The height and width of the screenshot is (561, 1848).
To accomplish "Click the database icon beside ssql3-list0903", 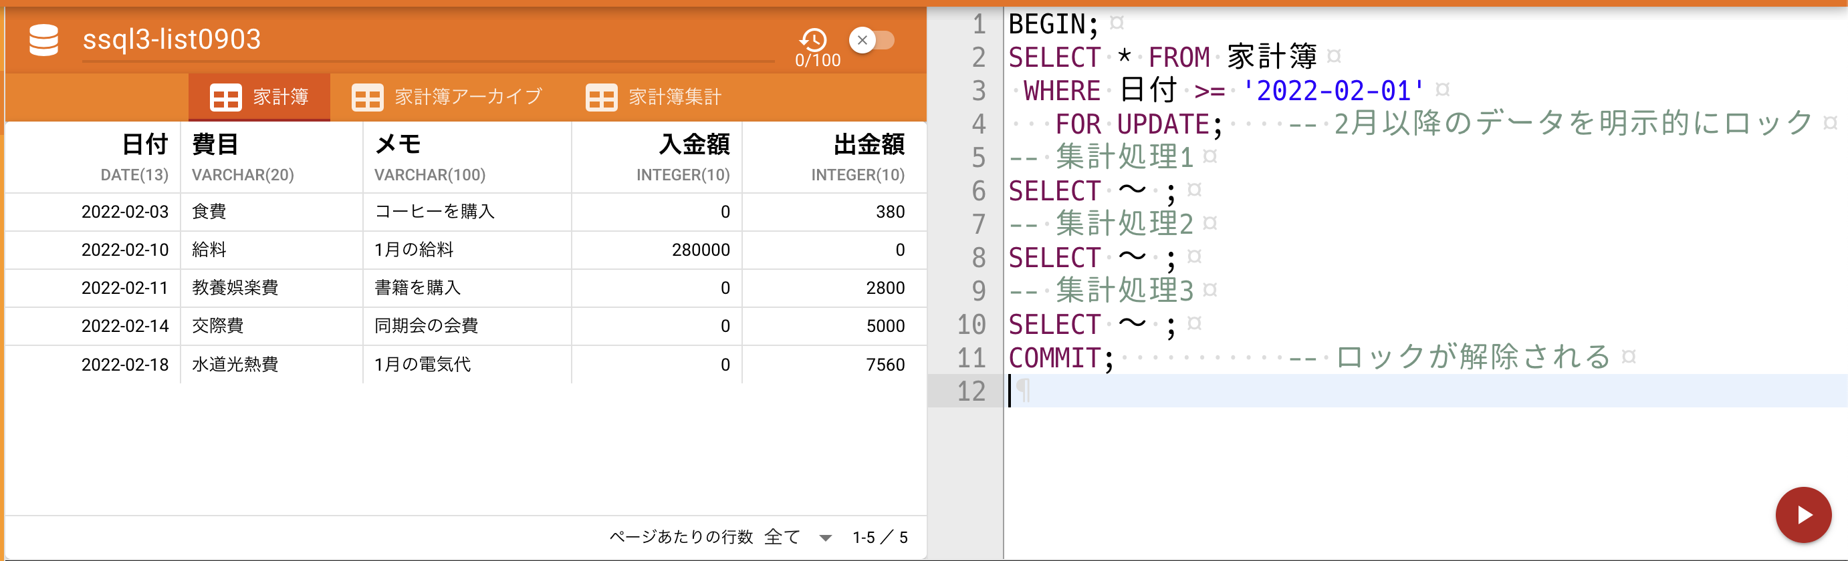I will click(43, 40).
